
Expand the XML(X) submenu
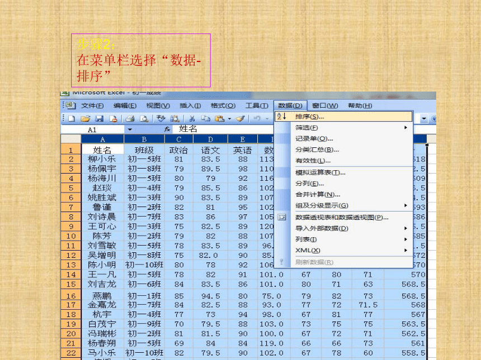(406, 251)
